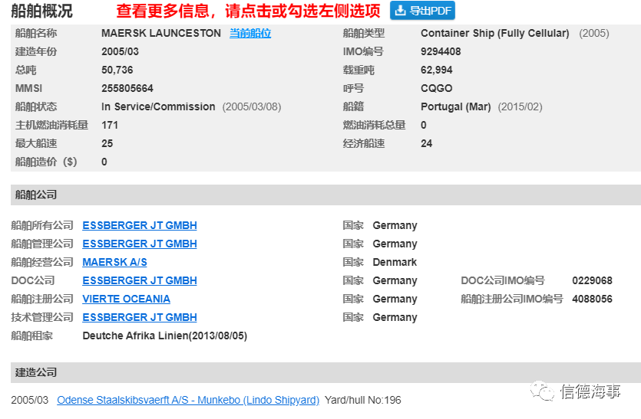Select the flag date (2015/02)

[520, 106]
